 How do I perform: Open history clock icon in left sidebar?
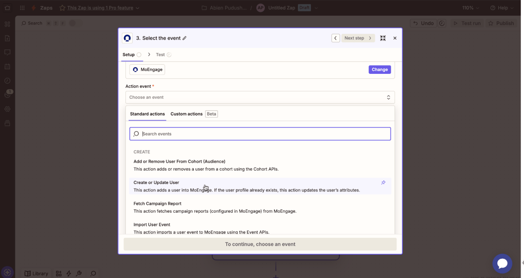point(7,81)
